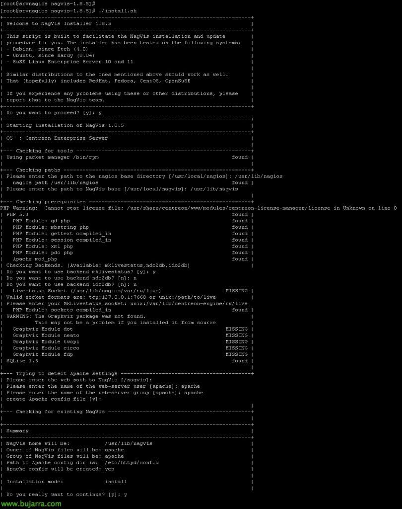
Task: Click the Installation mode install value
Action: pos(116,482)
